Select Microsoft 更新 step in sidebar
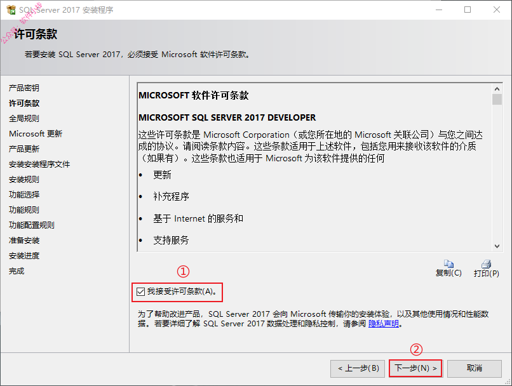Screen dimensions: 512x386 [x=36, y=134]
